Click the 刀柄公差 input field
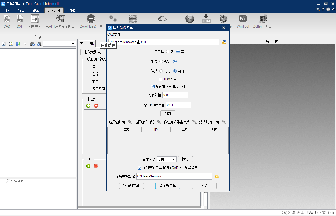 [175, 95]
